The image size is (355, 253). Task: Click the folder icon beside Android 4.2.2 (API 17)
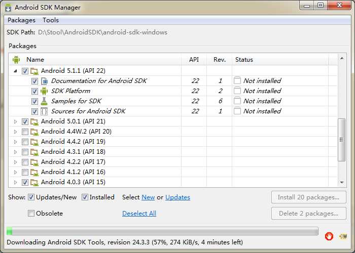tap(34, 162)
